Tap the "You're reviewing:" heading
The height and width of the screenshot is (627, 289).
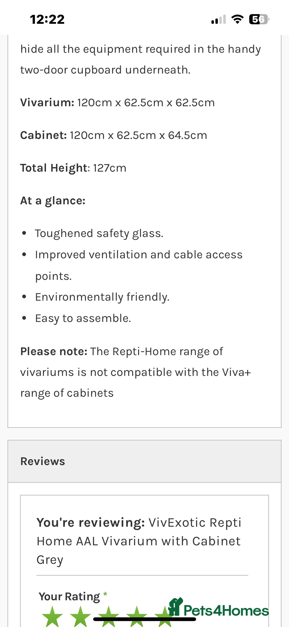pyautogui.click(x=91, y=522)
